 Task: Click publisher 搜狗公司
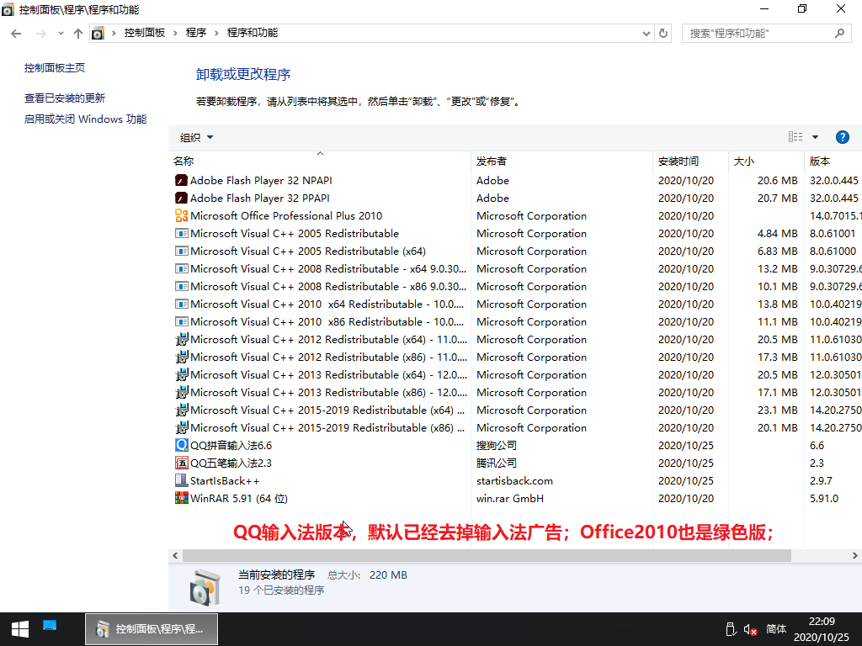click(497, 445)
